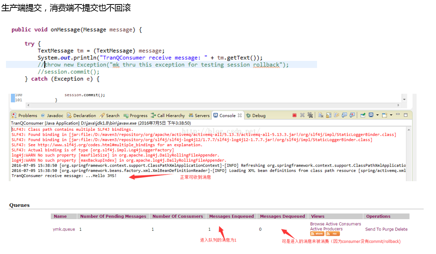436x254 pixels.
Task: Open a new console view
Action: (x=385, y=115)
